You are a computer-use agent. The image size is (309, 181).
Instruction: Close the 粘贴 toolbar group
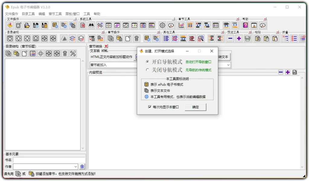(278, 32)
